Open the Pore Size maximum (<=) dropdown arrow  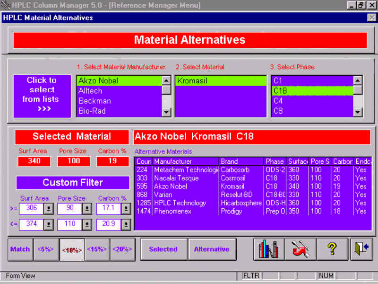tap(87, 224)
